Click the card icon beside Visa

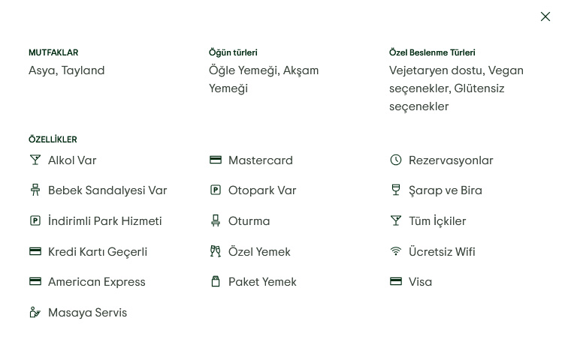click(x=396, y=282)
